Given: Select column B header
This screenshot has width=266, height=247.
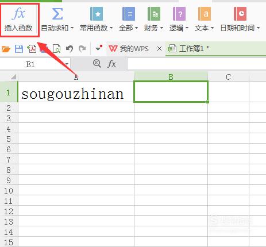Looking at the screenshot, I should click(171, 77).
